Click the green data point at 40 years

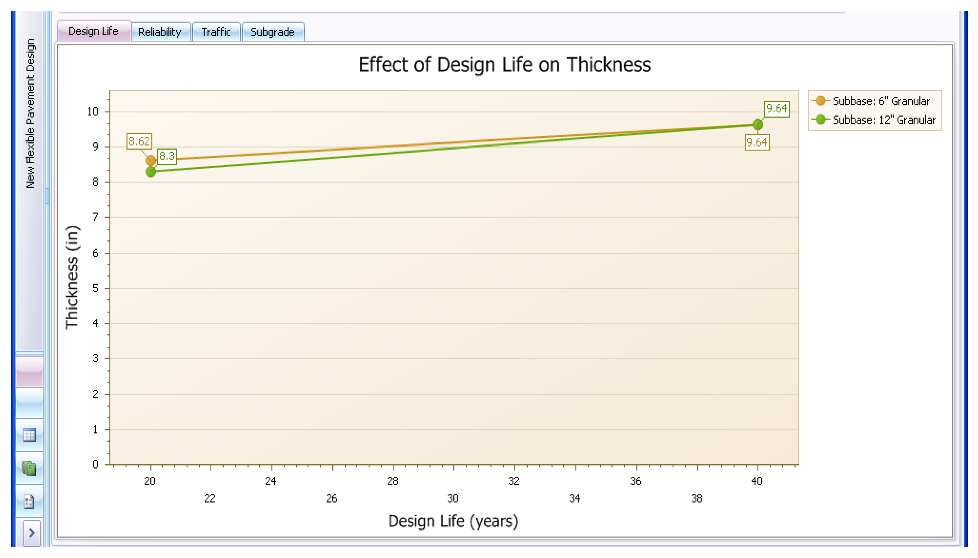(758, 124)
